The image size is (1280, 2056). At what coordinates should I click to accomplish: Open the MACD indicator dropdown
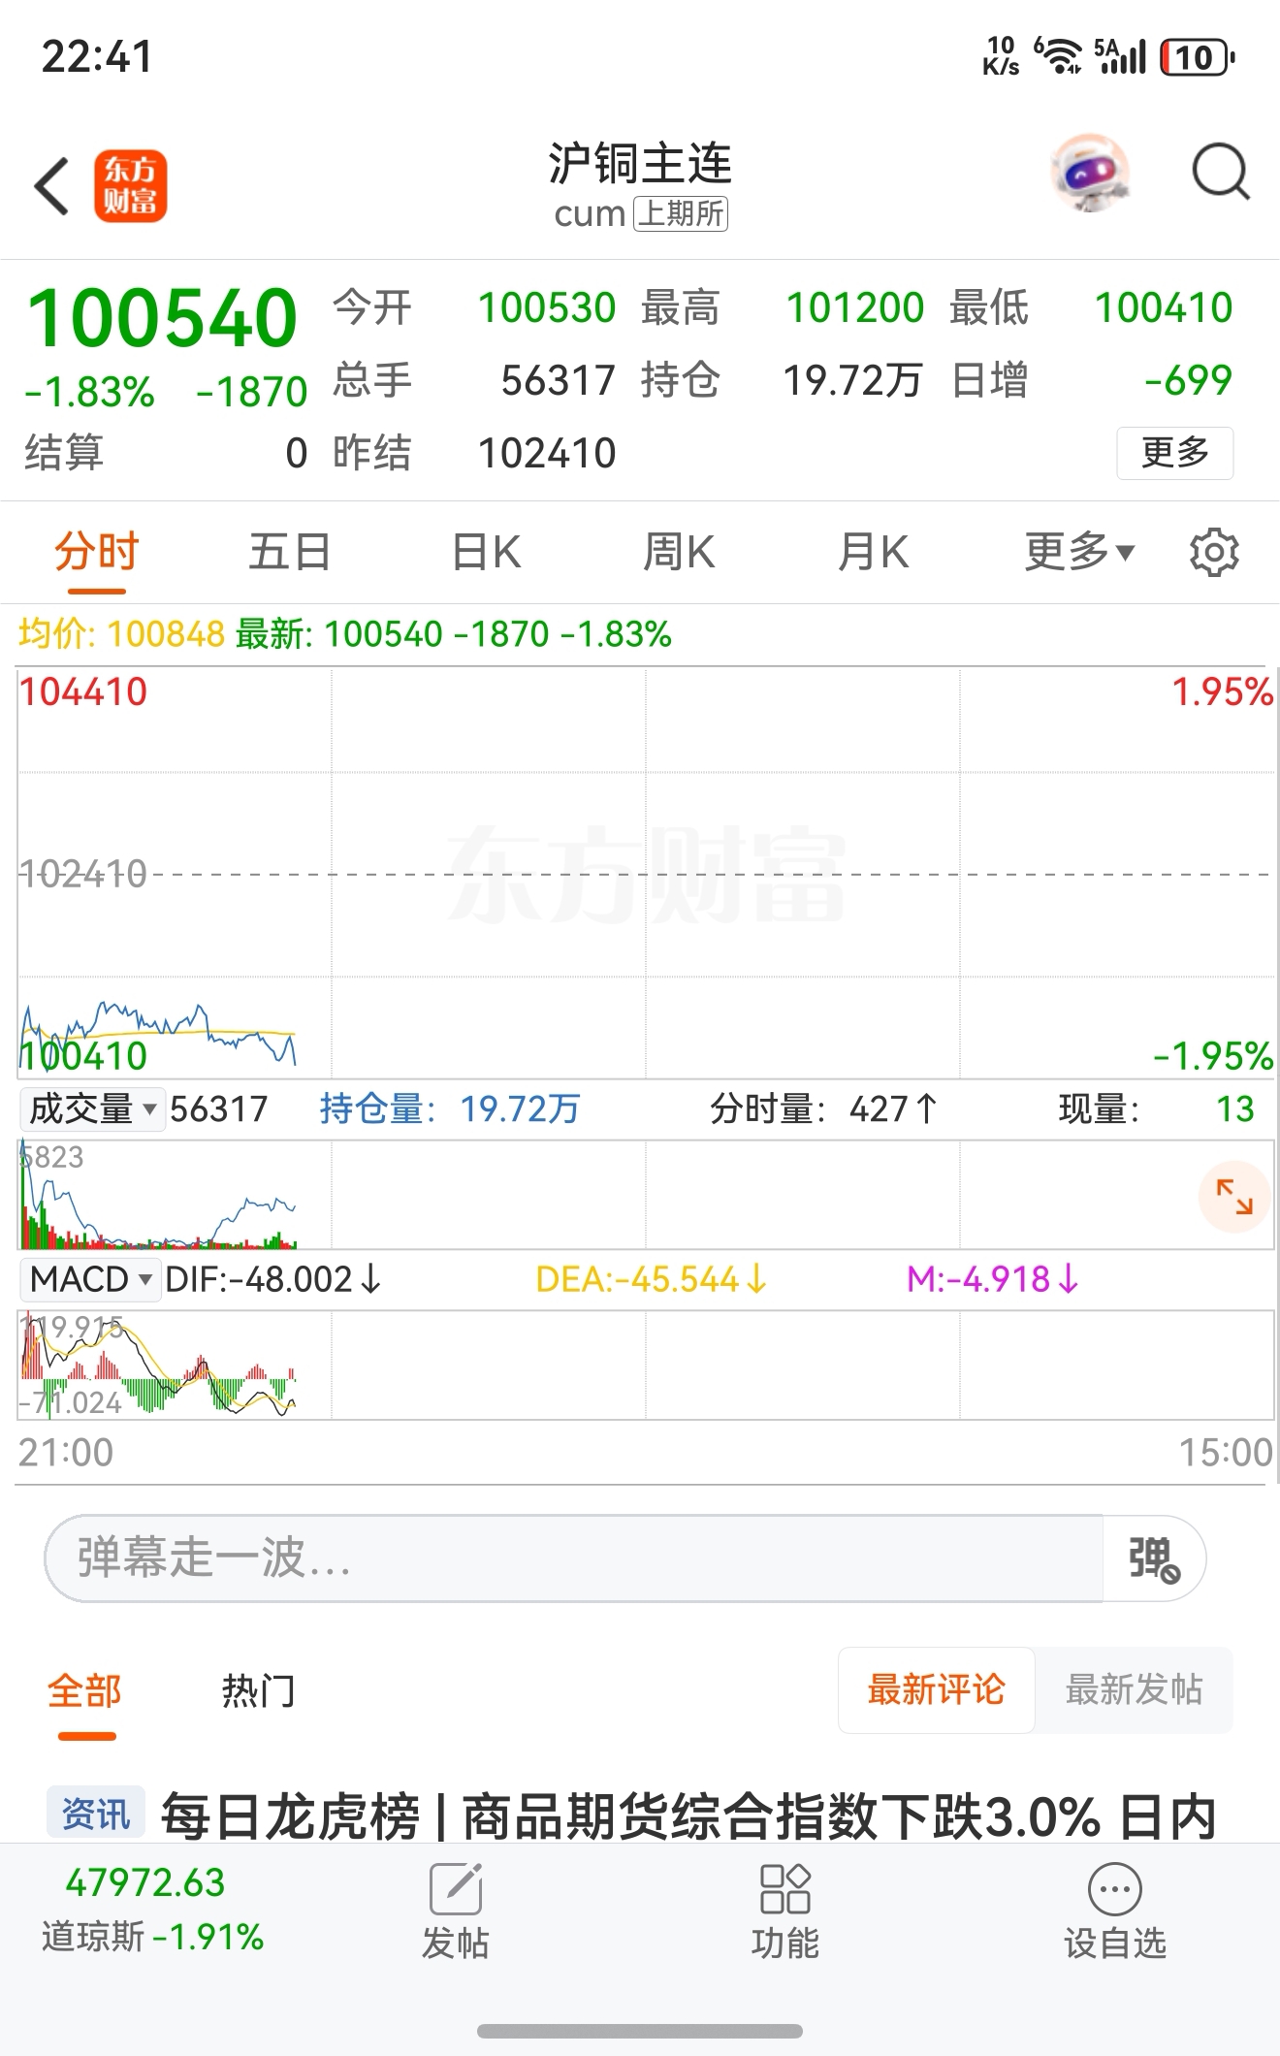[x=90, y=1279]
